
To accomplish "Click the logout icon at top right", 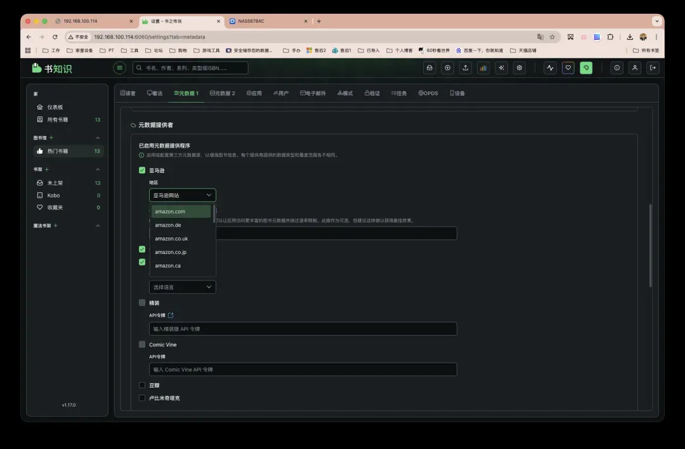I will (652, 68).
